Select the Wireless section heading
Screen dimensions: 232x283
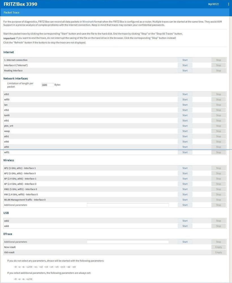pos(9,160)
